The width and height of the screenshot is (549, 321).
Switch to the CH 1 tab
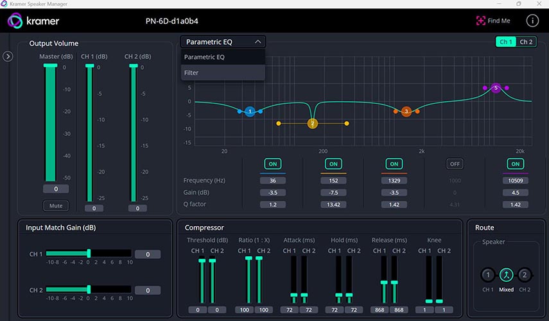pos(506,42)
